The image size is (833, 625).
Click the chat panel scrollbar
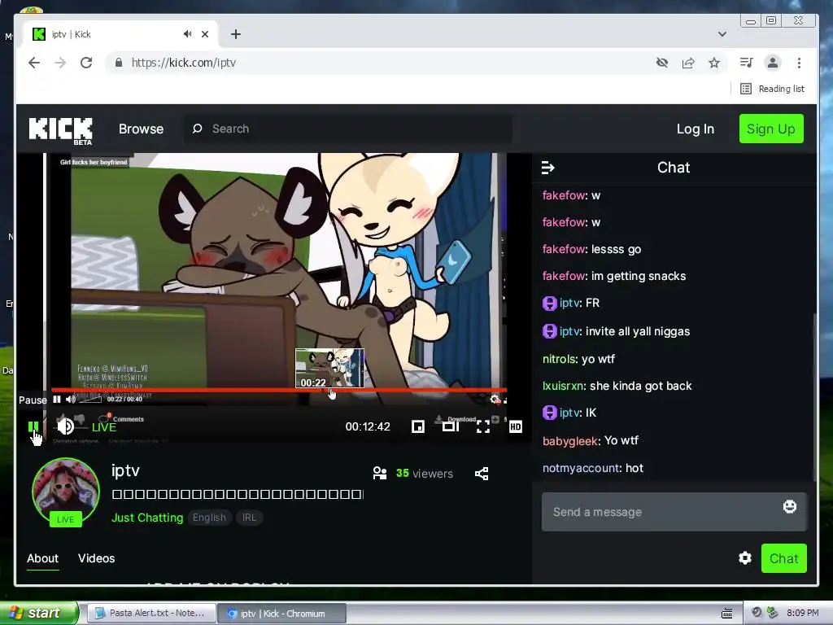point(815,396)
